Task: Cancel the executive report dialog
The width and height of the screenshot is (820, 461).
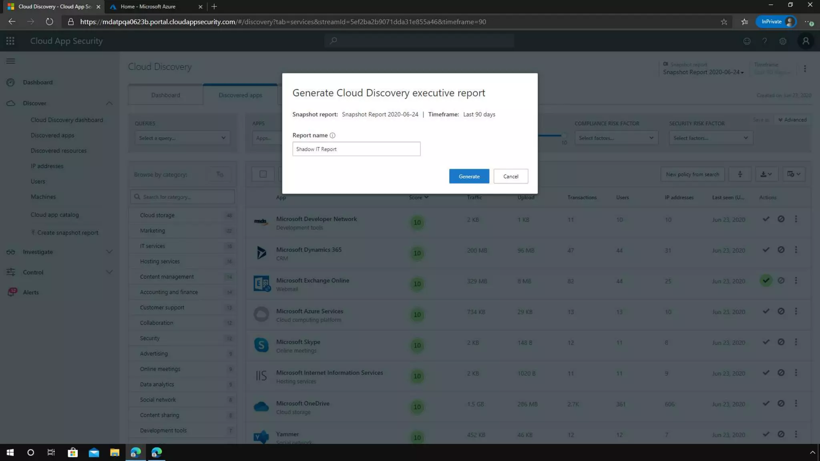Action: click(x=510, y=176)
